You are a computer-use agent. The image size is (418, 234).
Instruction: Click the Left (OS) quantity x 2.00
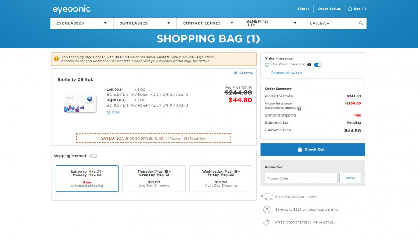click(x=140, y=89)
